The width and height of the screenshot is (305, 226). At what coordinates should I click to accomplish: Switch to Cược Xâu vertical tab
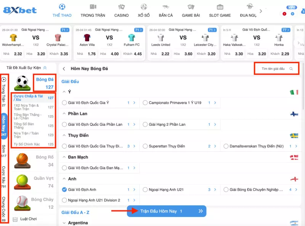(4, 177)
